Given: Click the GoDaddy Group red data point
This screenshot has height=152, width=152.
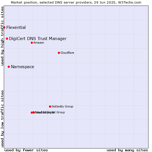Looking at the screenshot, I should pos(50,107).
